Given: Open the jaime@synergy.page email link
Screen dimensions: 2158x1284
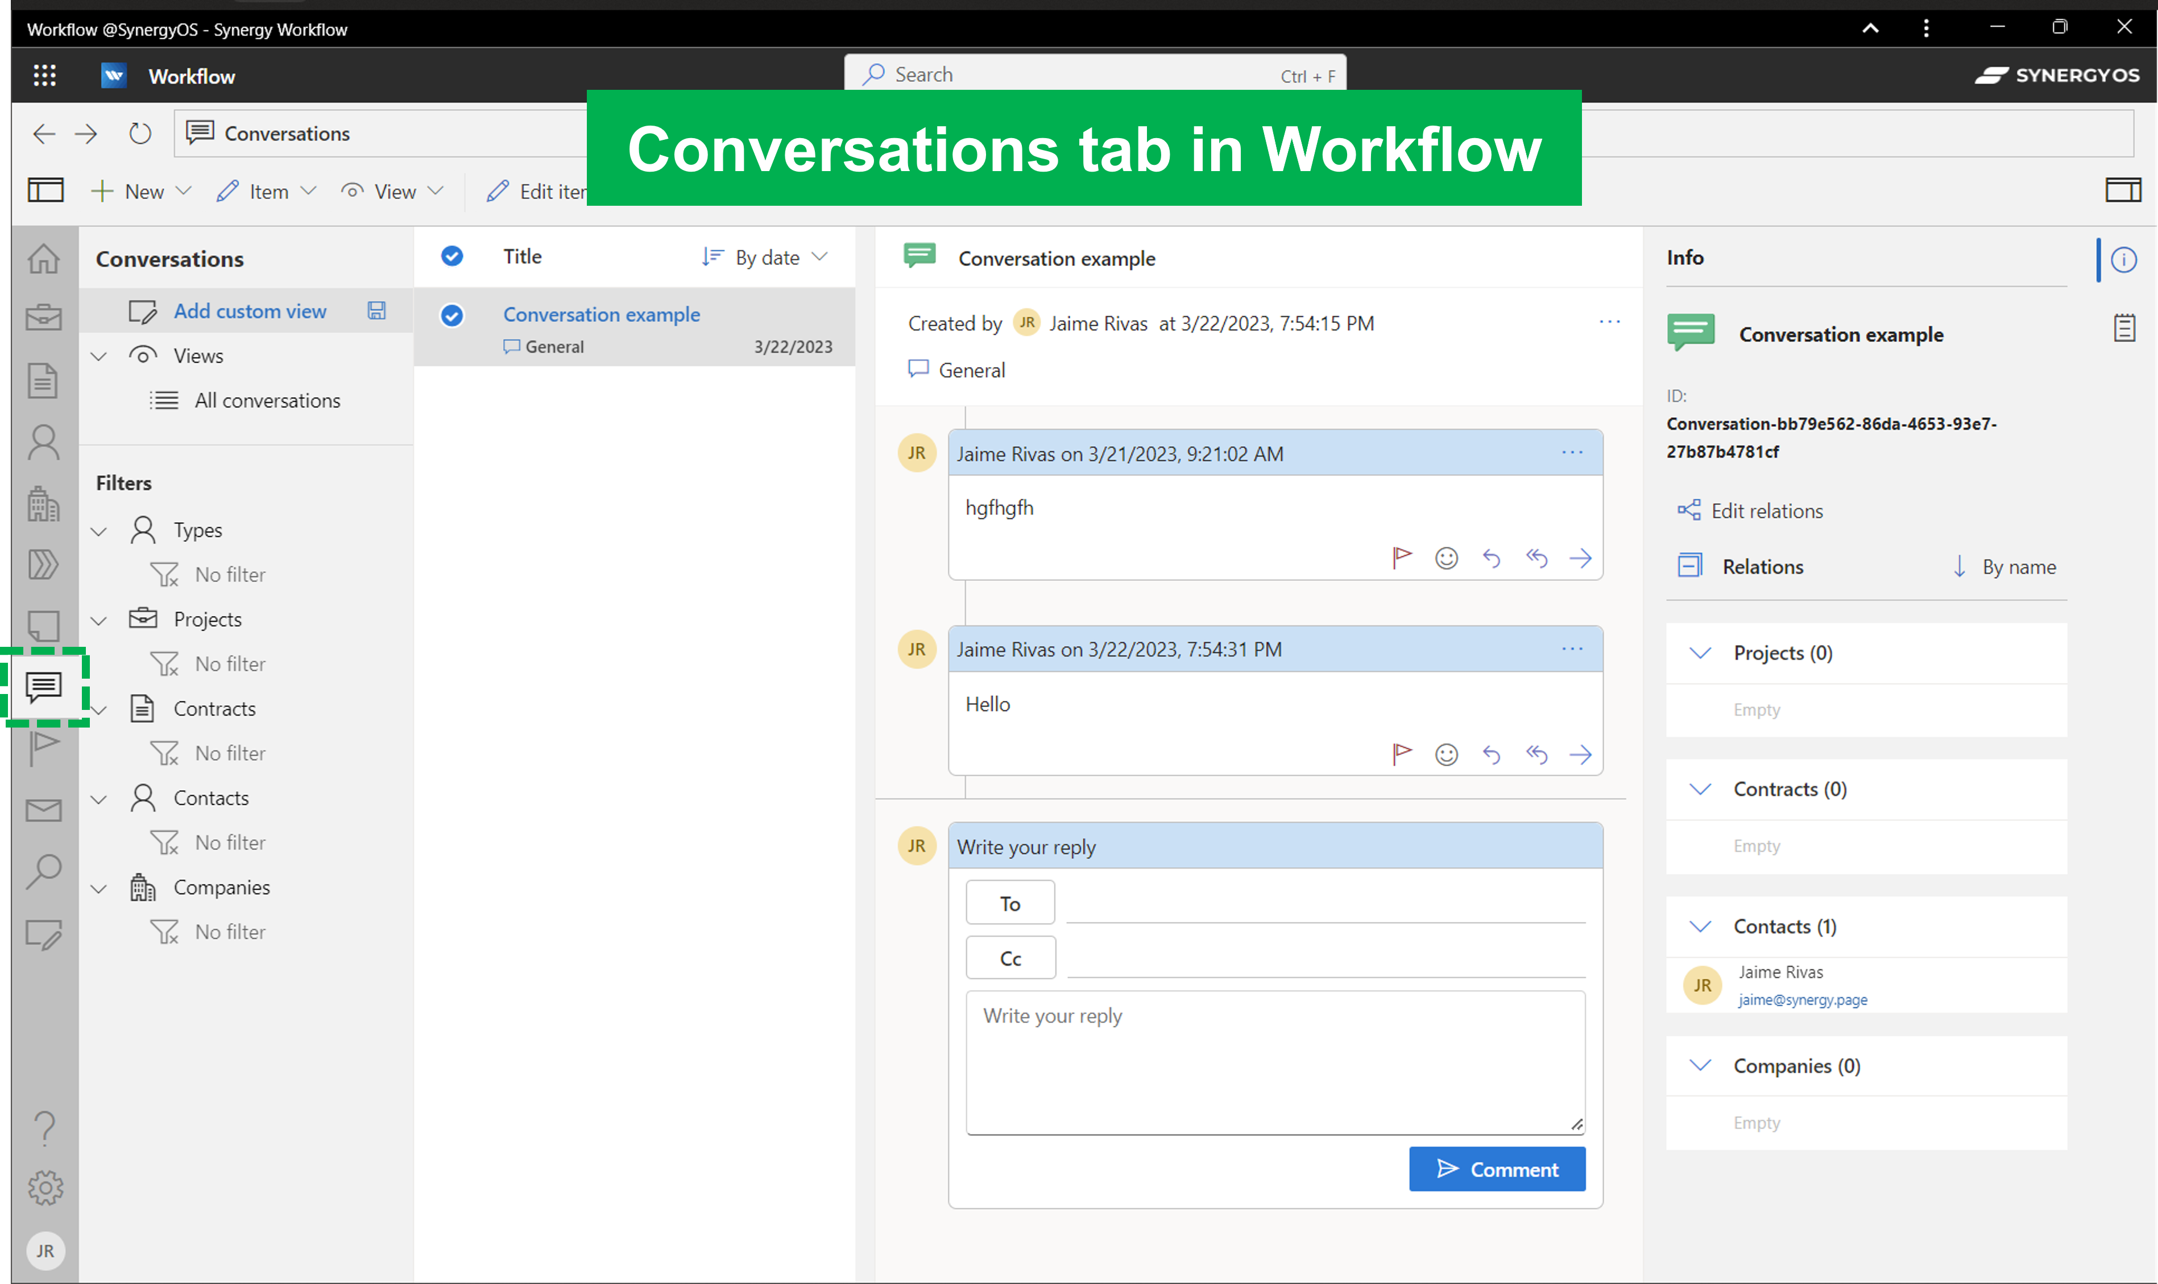Looking at the screenshot, I should 1802,999.
